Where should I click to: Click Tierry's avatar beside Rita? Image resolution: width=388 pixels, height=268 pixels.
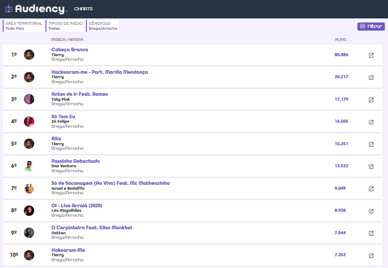(x=29, y=144)
